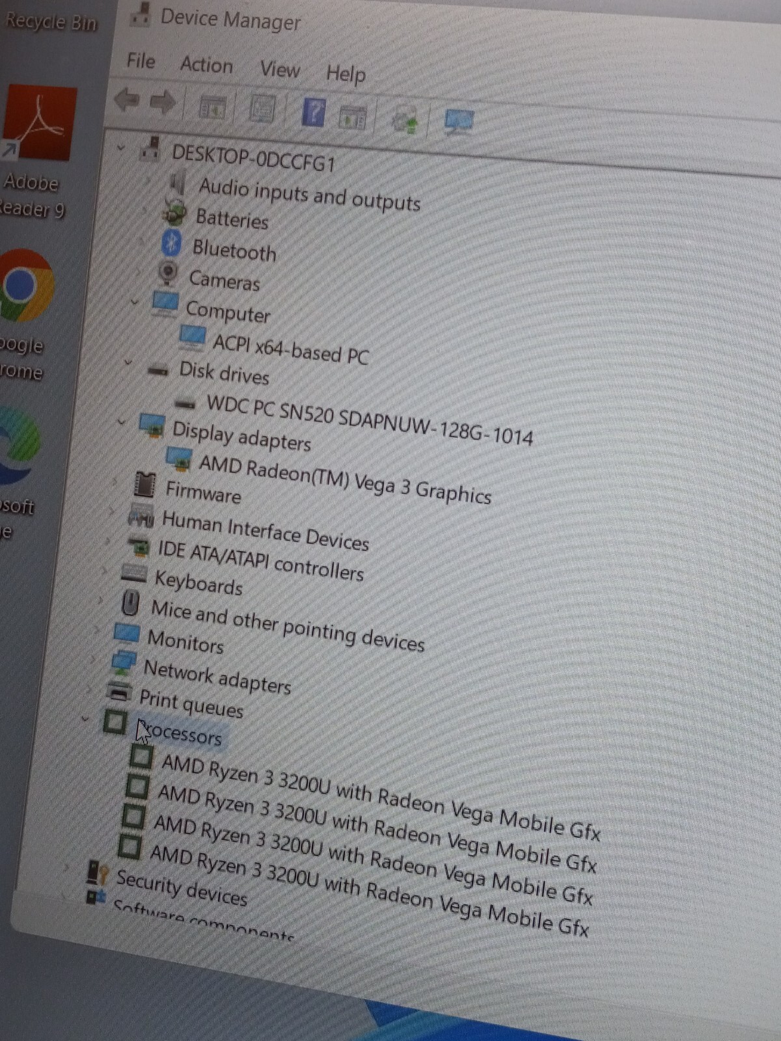Select the Display adapters category label
This screenshot has height=1041, width=781.
tap(241, 437)
